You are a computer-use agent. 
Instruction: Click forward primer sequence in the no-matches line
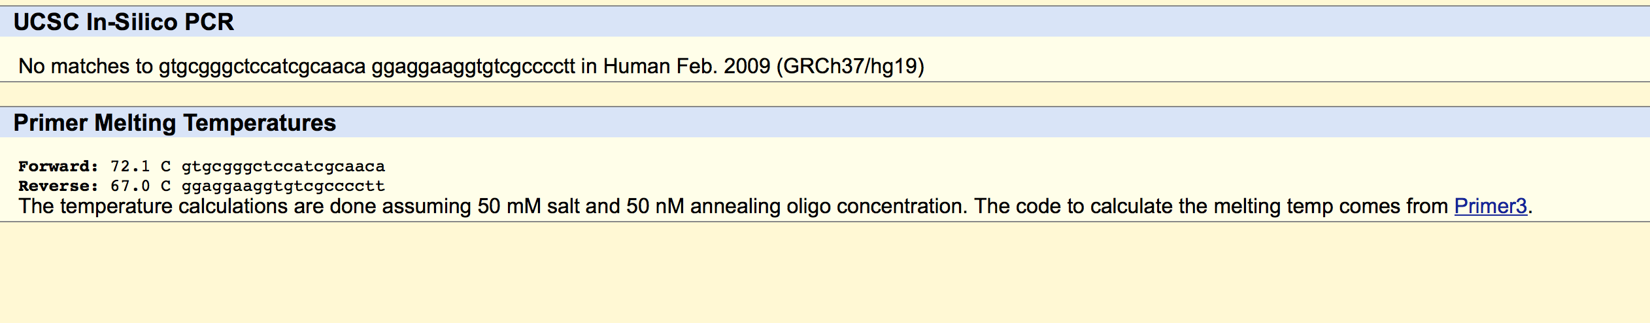pyautogui.click(x=261, y=66)
